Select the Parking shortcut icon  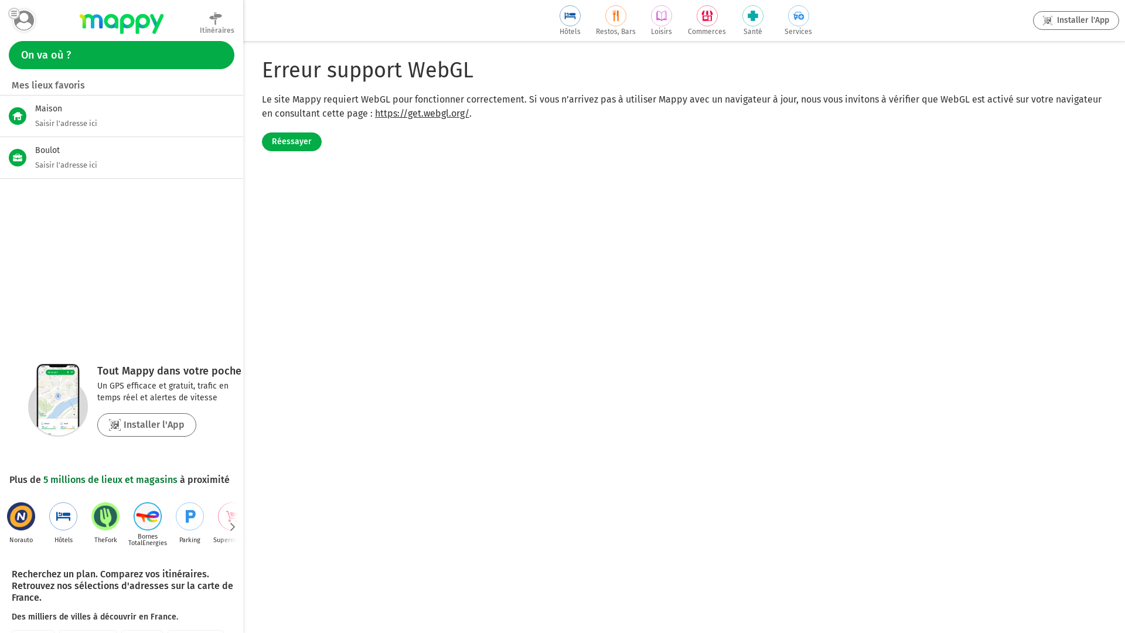(x=190, y=517)
